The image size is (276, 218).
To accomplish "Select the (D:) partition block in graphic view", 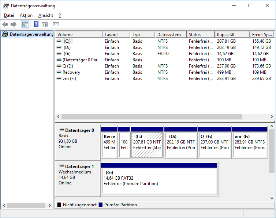I will (x=180, y=142).
